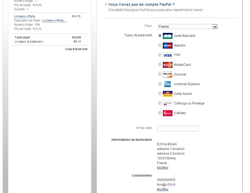Click the Visa card logo
250x193 pixels.
168,55
